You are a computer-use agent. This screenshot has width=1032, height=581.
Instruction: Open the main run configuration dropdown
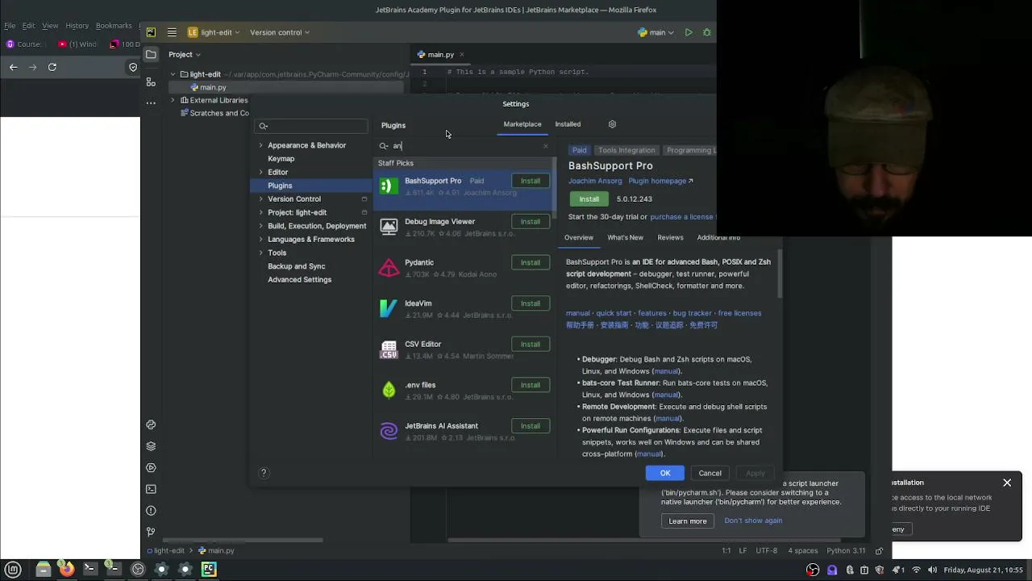coord(655,32)
